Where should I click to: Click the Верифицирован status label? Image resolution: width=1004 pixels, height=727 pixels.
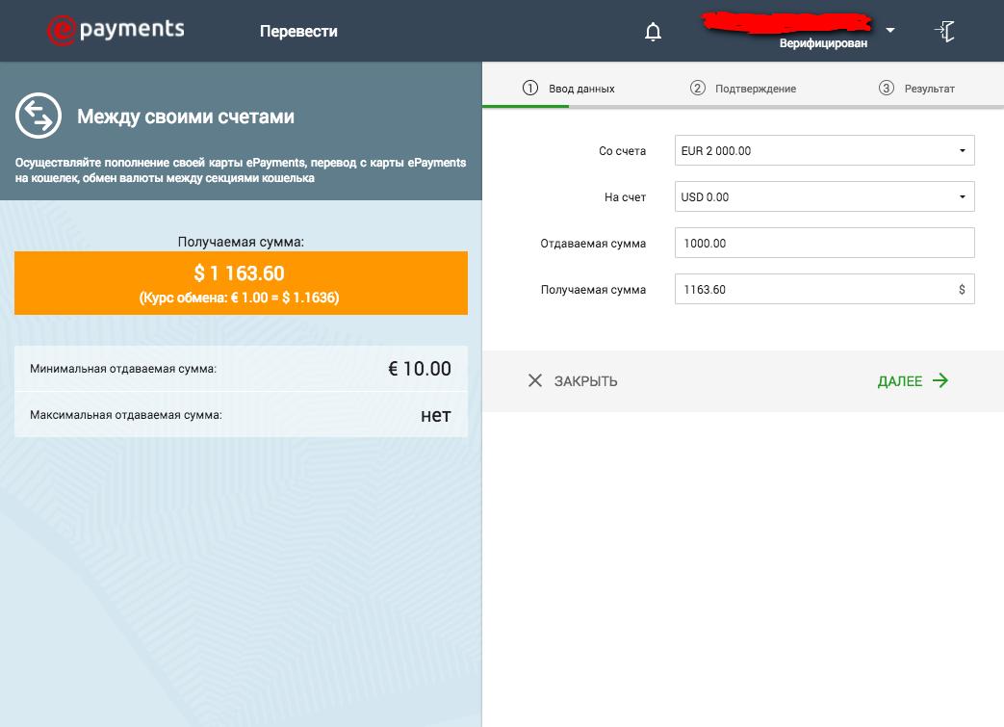pos(823,43)
